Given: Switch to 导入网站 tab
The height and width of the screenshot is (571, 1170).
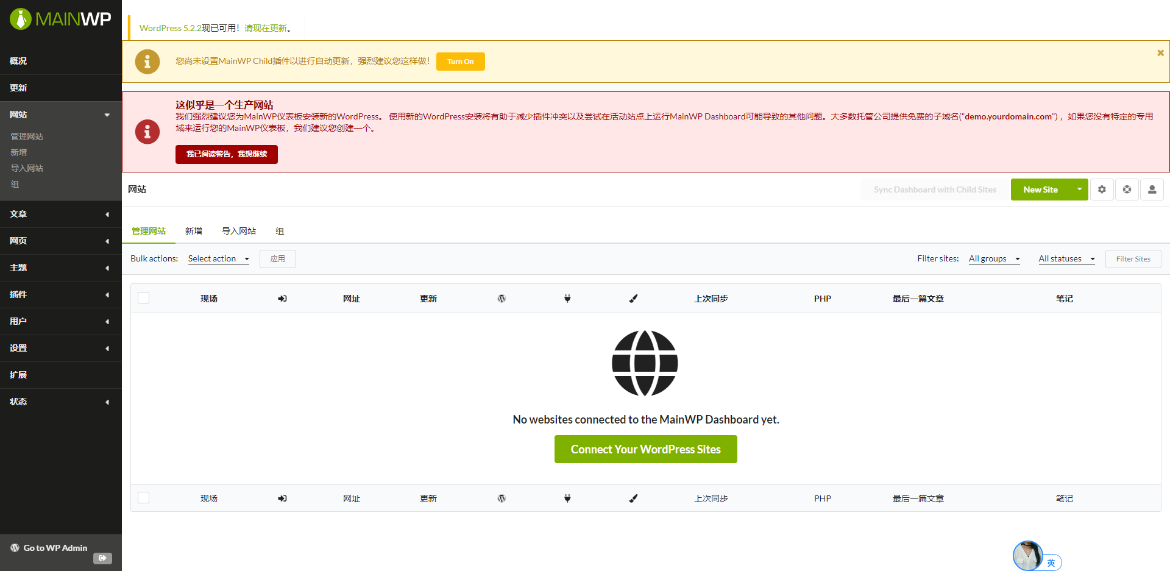Looking at the screenshot, I should tap(239, 231).
